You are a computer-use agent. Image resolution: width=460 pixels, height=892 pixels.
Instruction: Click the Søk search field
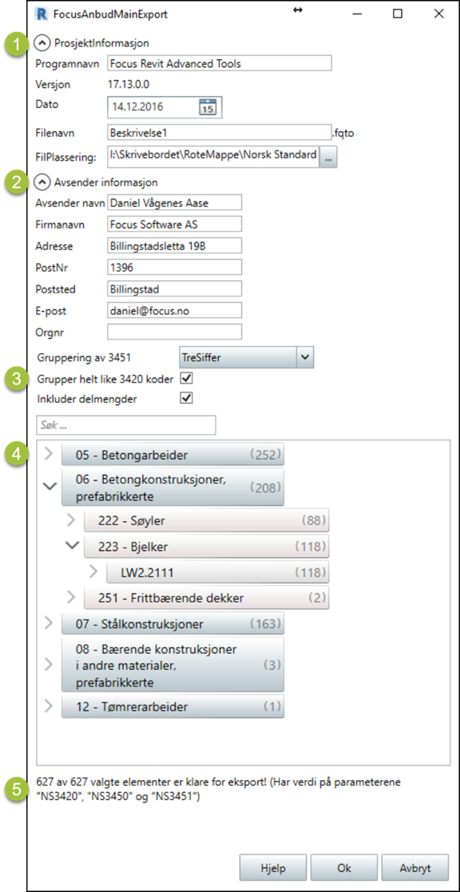point(125,424)
